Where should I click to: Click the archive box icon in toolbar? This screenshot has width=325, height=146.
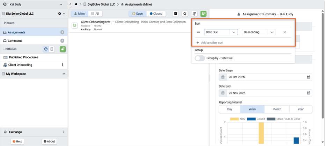(176, 14)
